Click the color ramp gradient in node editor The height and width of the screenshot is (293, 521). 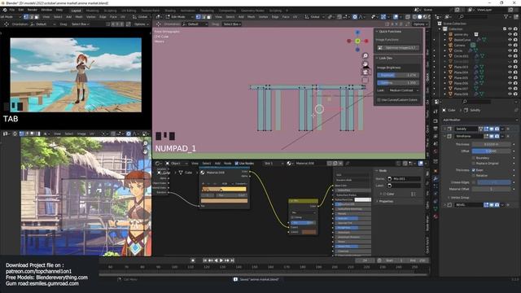[x=225, y=189]
